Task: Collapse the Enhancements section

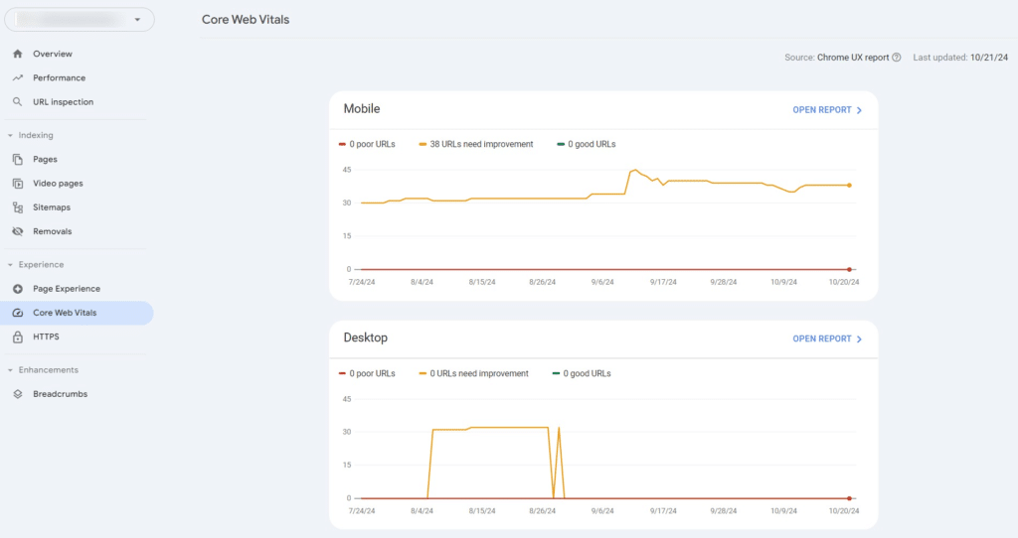Action: pyautogui.click(x=10, y=370)
